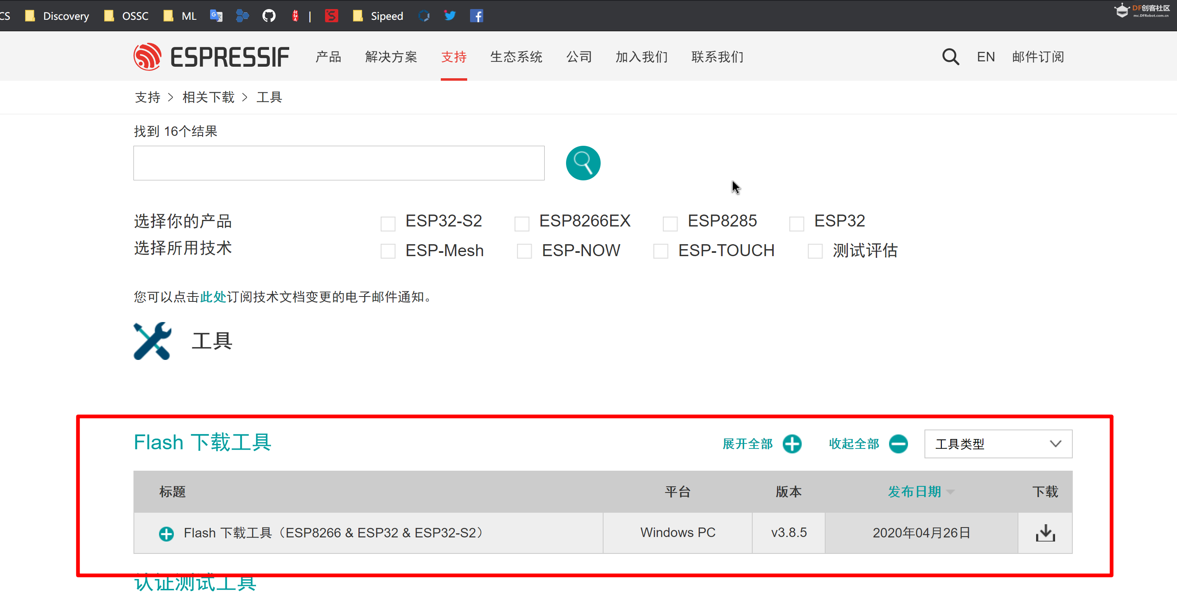Click 收起全部 text link

point(854,444)
